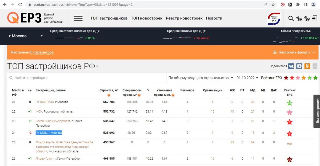Open the hamburger menu next to the ЕРЗ logo
The image size is (320, 166).
coord(78,18)
